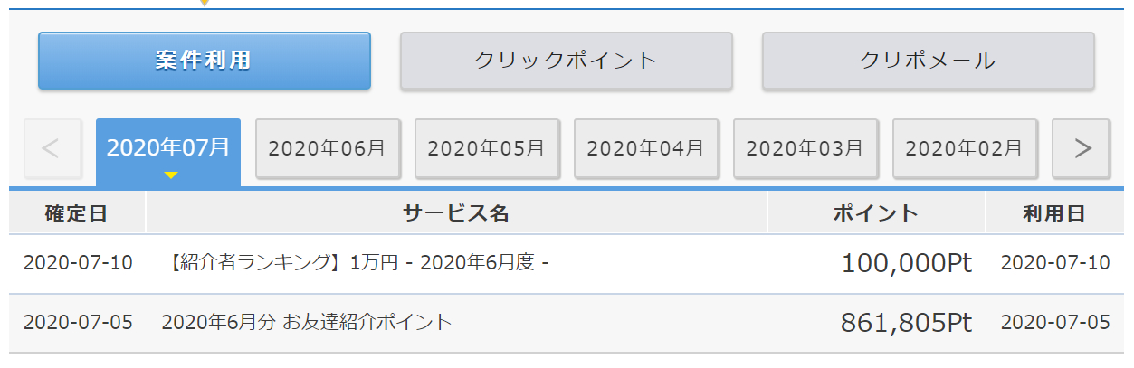The height and width of the screenshot is (368, 1134).
Task: Click the previous months left arrow
Action: coord(52,148)
